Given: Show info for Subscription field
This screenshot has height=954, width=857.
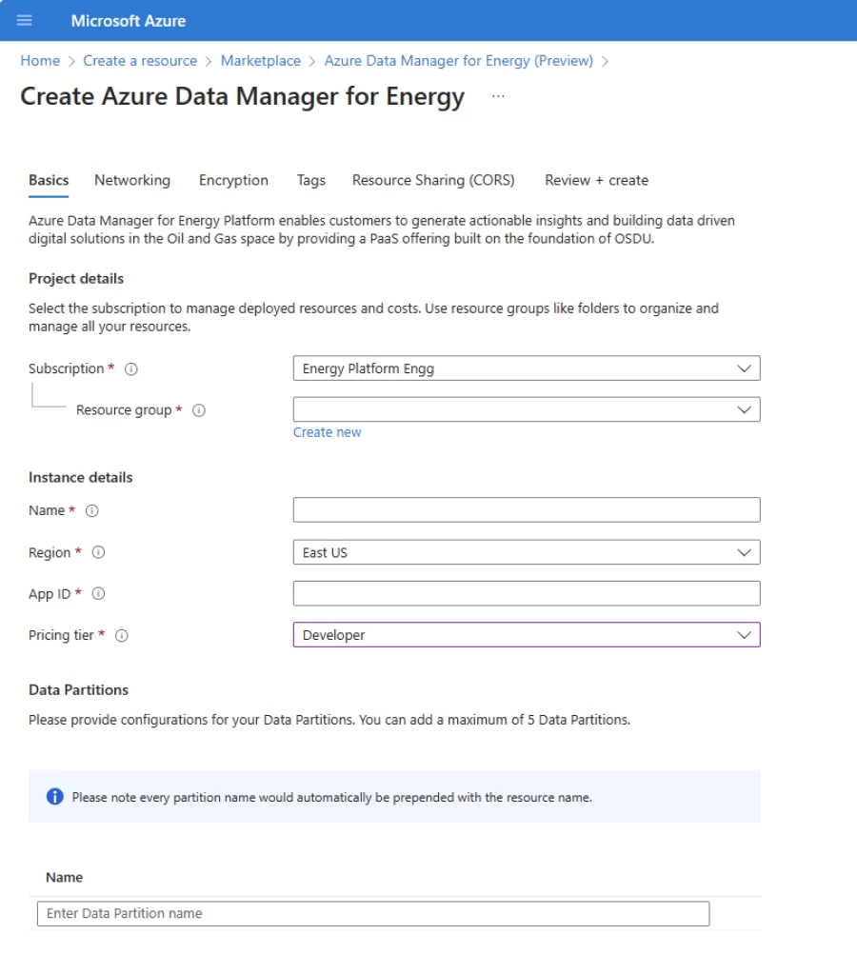Looking at the screenshot, I should point(130,368).
